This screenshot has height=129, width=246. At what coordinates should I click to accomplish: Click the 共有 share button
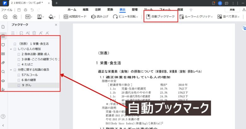(232, 10)
